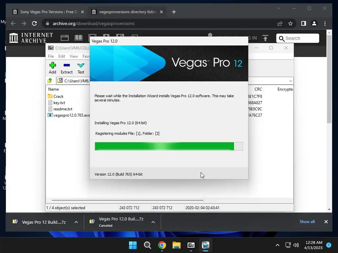Screen dimensions: 338x253
Task: Go up one folder level in 7-Zip
Action: click(x=50, y=81)
